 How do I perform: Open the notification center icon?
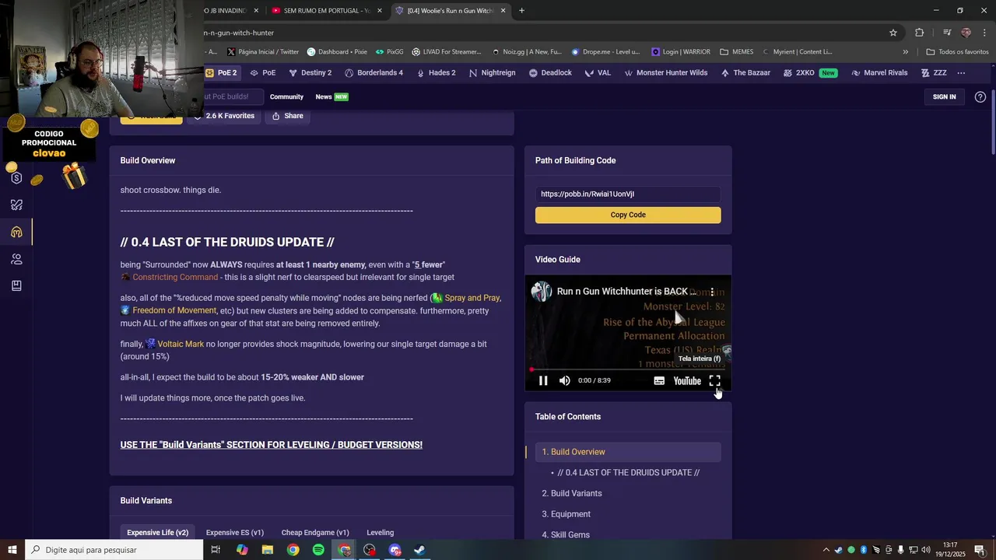(x=980, y=550)
